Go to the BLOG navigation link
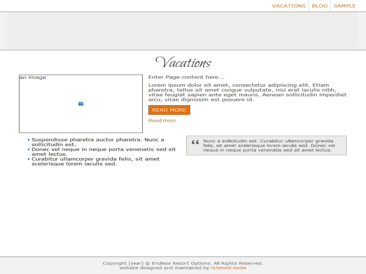Screen dimensions: 366x274 pos(319,6)
